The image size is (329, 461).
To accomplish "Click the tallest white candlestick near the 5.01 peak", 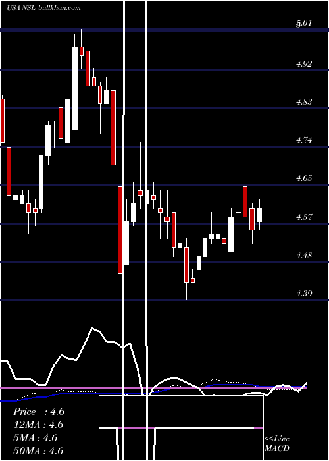I will click(x=75, y=88).
